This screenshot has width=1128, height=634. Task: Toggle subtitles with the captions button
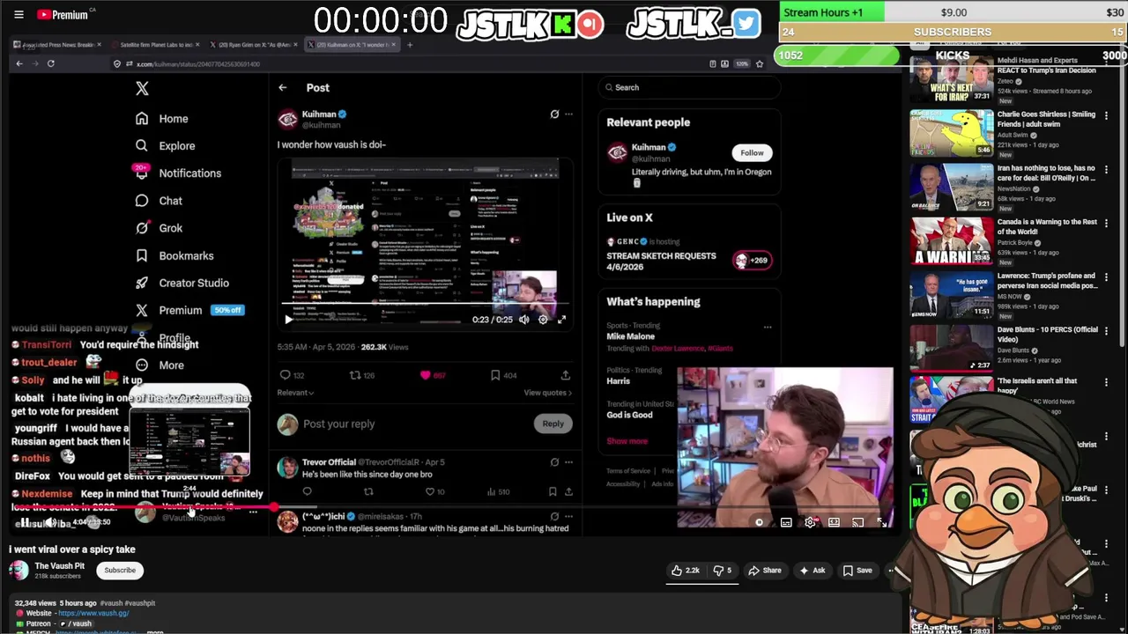[786, 522]
